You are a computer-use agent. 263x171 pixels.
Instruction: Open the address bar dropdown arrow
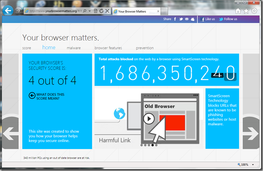click(x=89, y=11)
